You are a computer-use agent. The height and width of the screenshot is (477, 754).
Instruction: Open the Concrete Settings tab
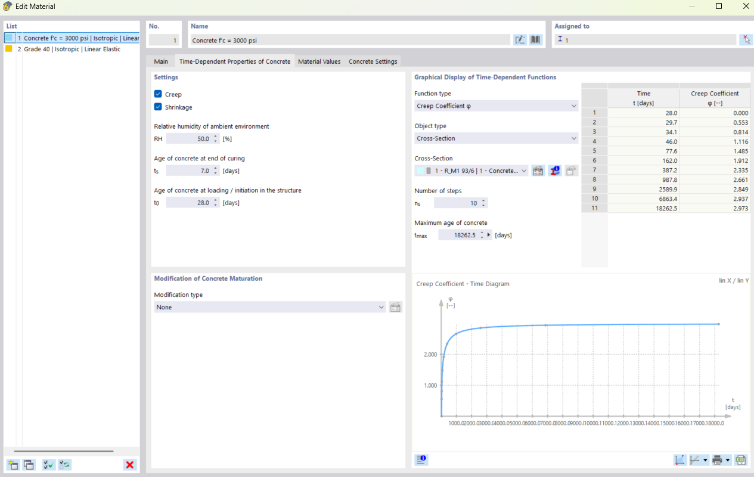(x=373, y=61)
